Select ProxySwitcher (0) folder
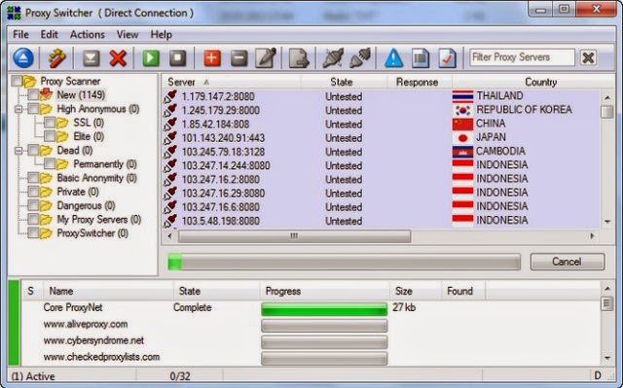The image size is (623, 388). coord(92,233)
